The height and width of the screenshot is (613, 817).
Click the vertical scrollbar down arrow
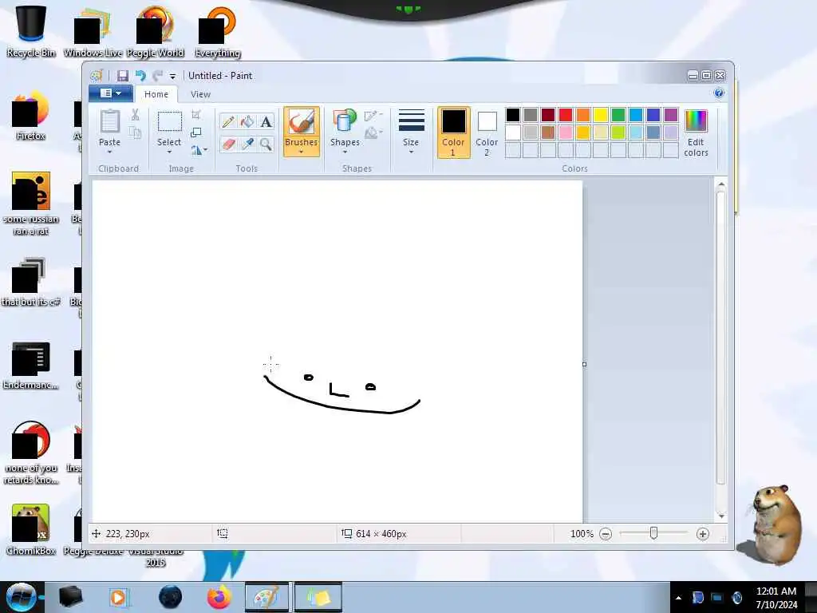point(721,516)
